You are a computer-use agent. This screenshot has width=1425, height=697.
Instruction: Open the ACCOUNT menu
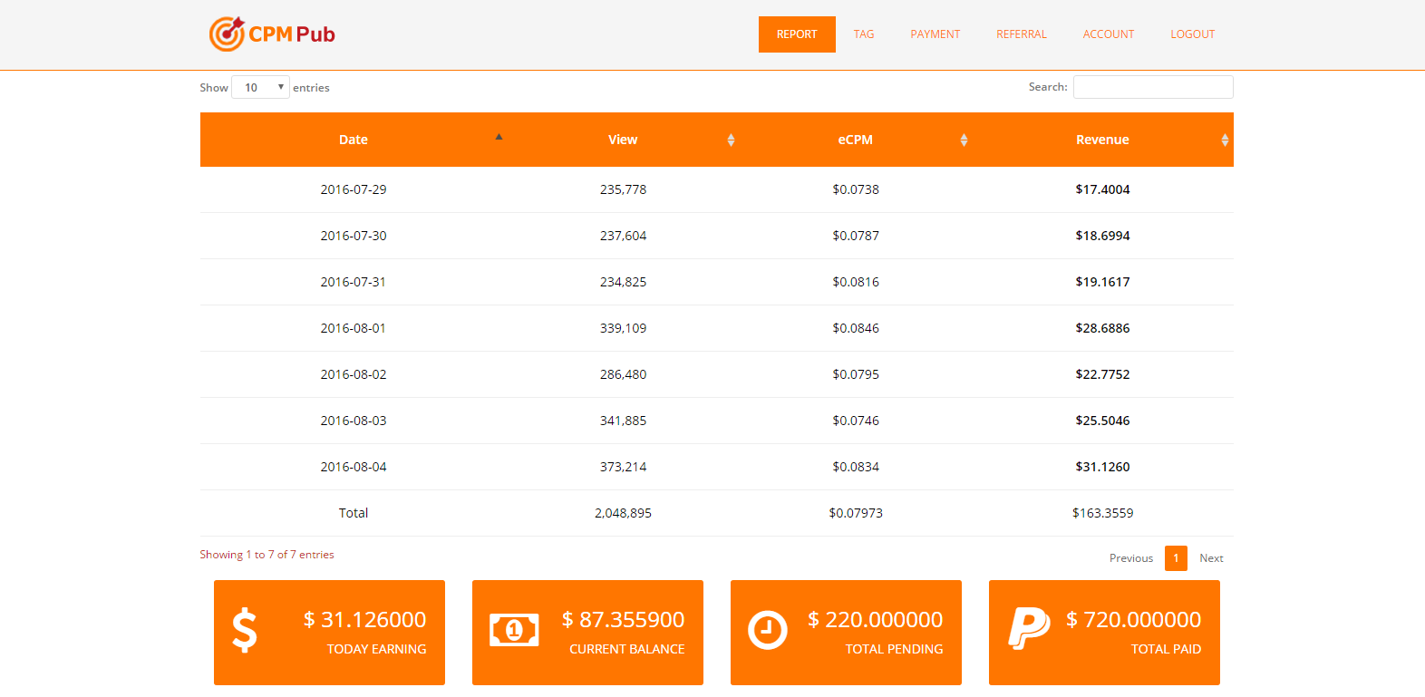pyautogui.click(x=1109, y=34)
